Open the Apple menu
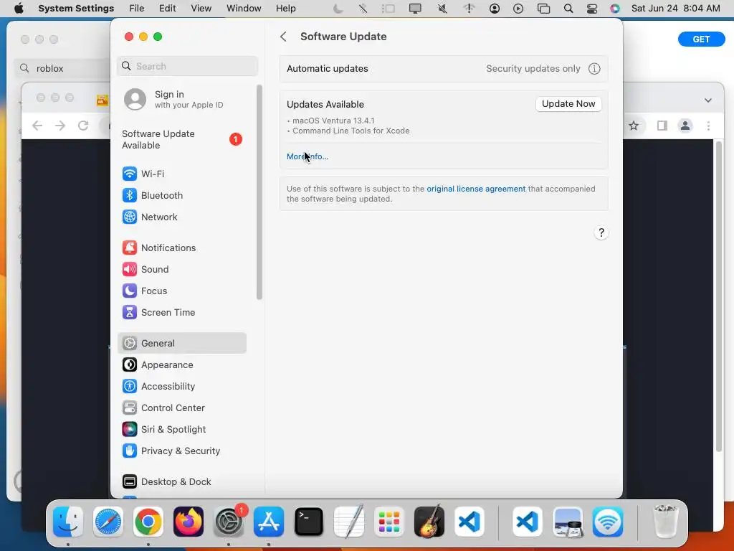The height and width of the screenshot is (551, 734). [19, 9]
